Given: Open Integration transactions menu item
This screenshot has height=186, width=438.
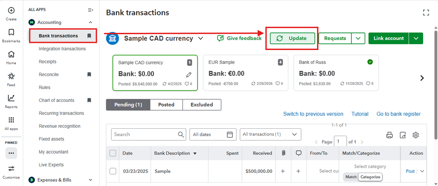Looking at the screenshot, I should coord(62,49).
